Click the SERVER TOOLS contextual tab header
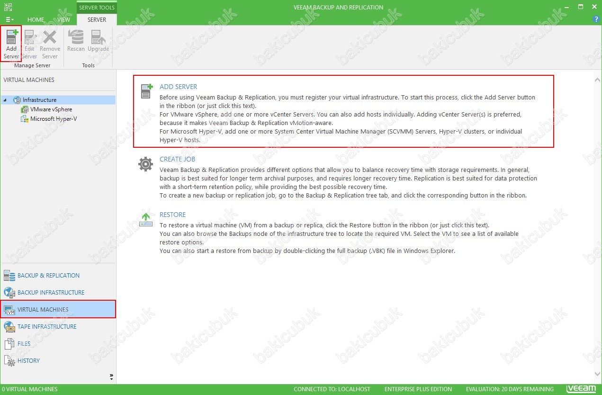 97,7
